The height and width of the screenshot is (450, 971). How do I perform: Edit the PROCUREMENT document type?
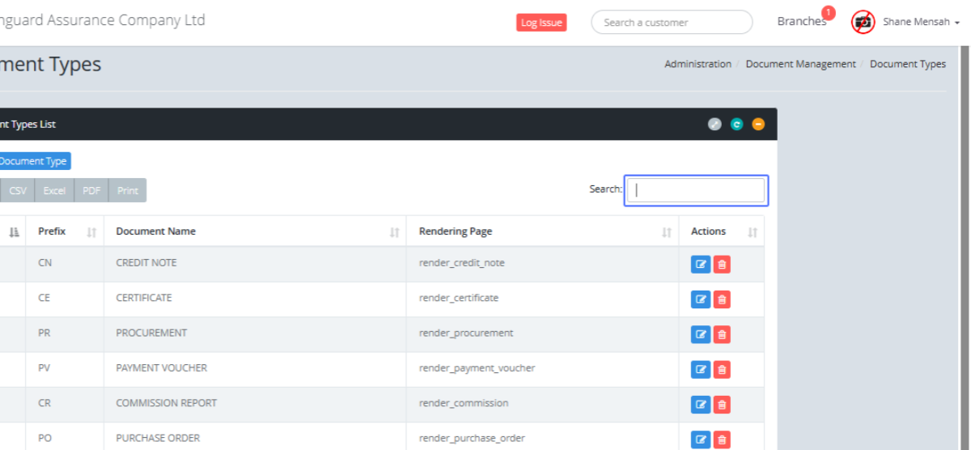click(701, 334)
